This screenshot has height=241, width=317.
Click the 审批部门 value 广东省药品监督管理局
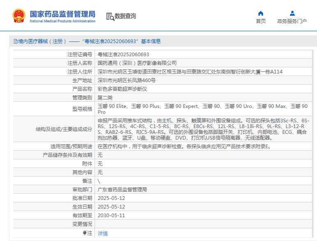click(x=122, y=189)
